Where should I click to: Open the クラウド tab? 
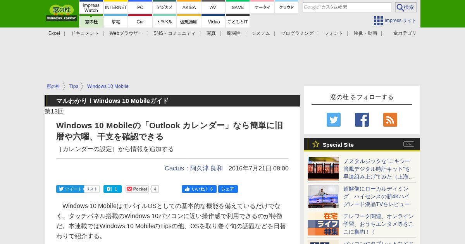[287, 7]
